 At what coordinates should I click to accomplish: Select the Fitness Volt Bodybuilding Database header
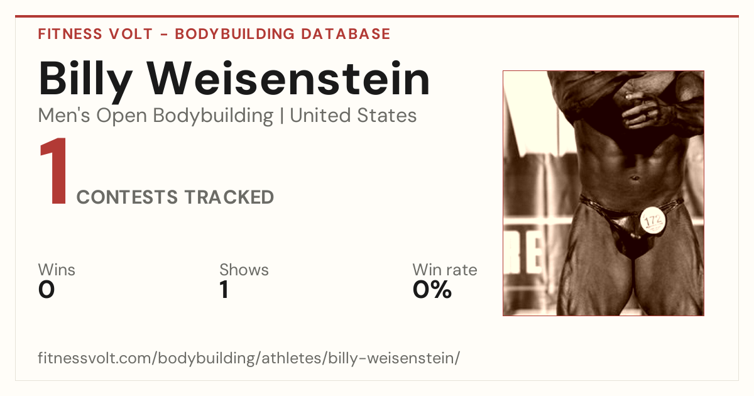(214, 34)
